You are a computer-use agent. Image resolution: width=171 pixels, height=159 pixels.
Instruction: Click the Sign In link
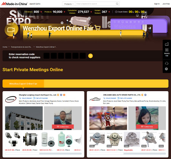(x=157, y=4)
